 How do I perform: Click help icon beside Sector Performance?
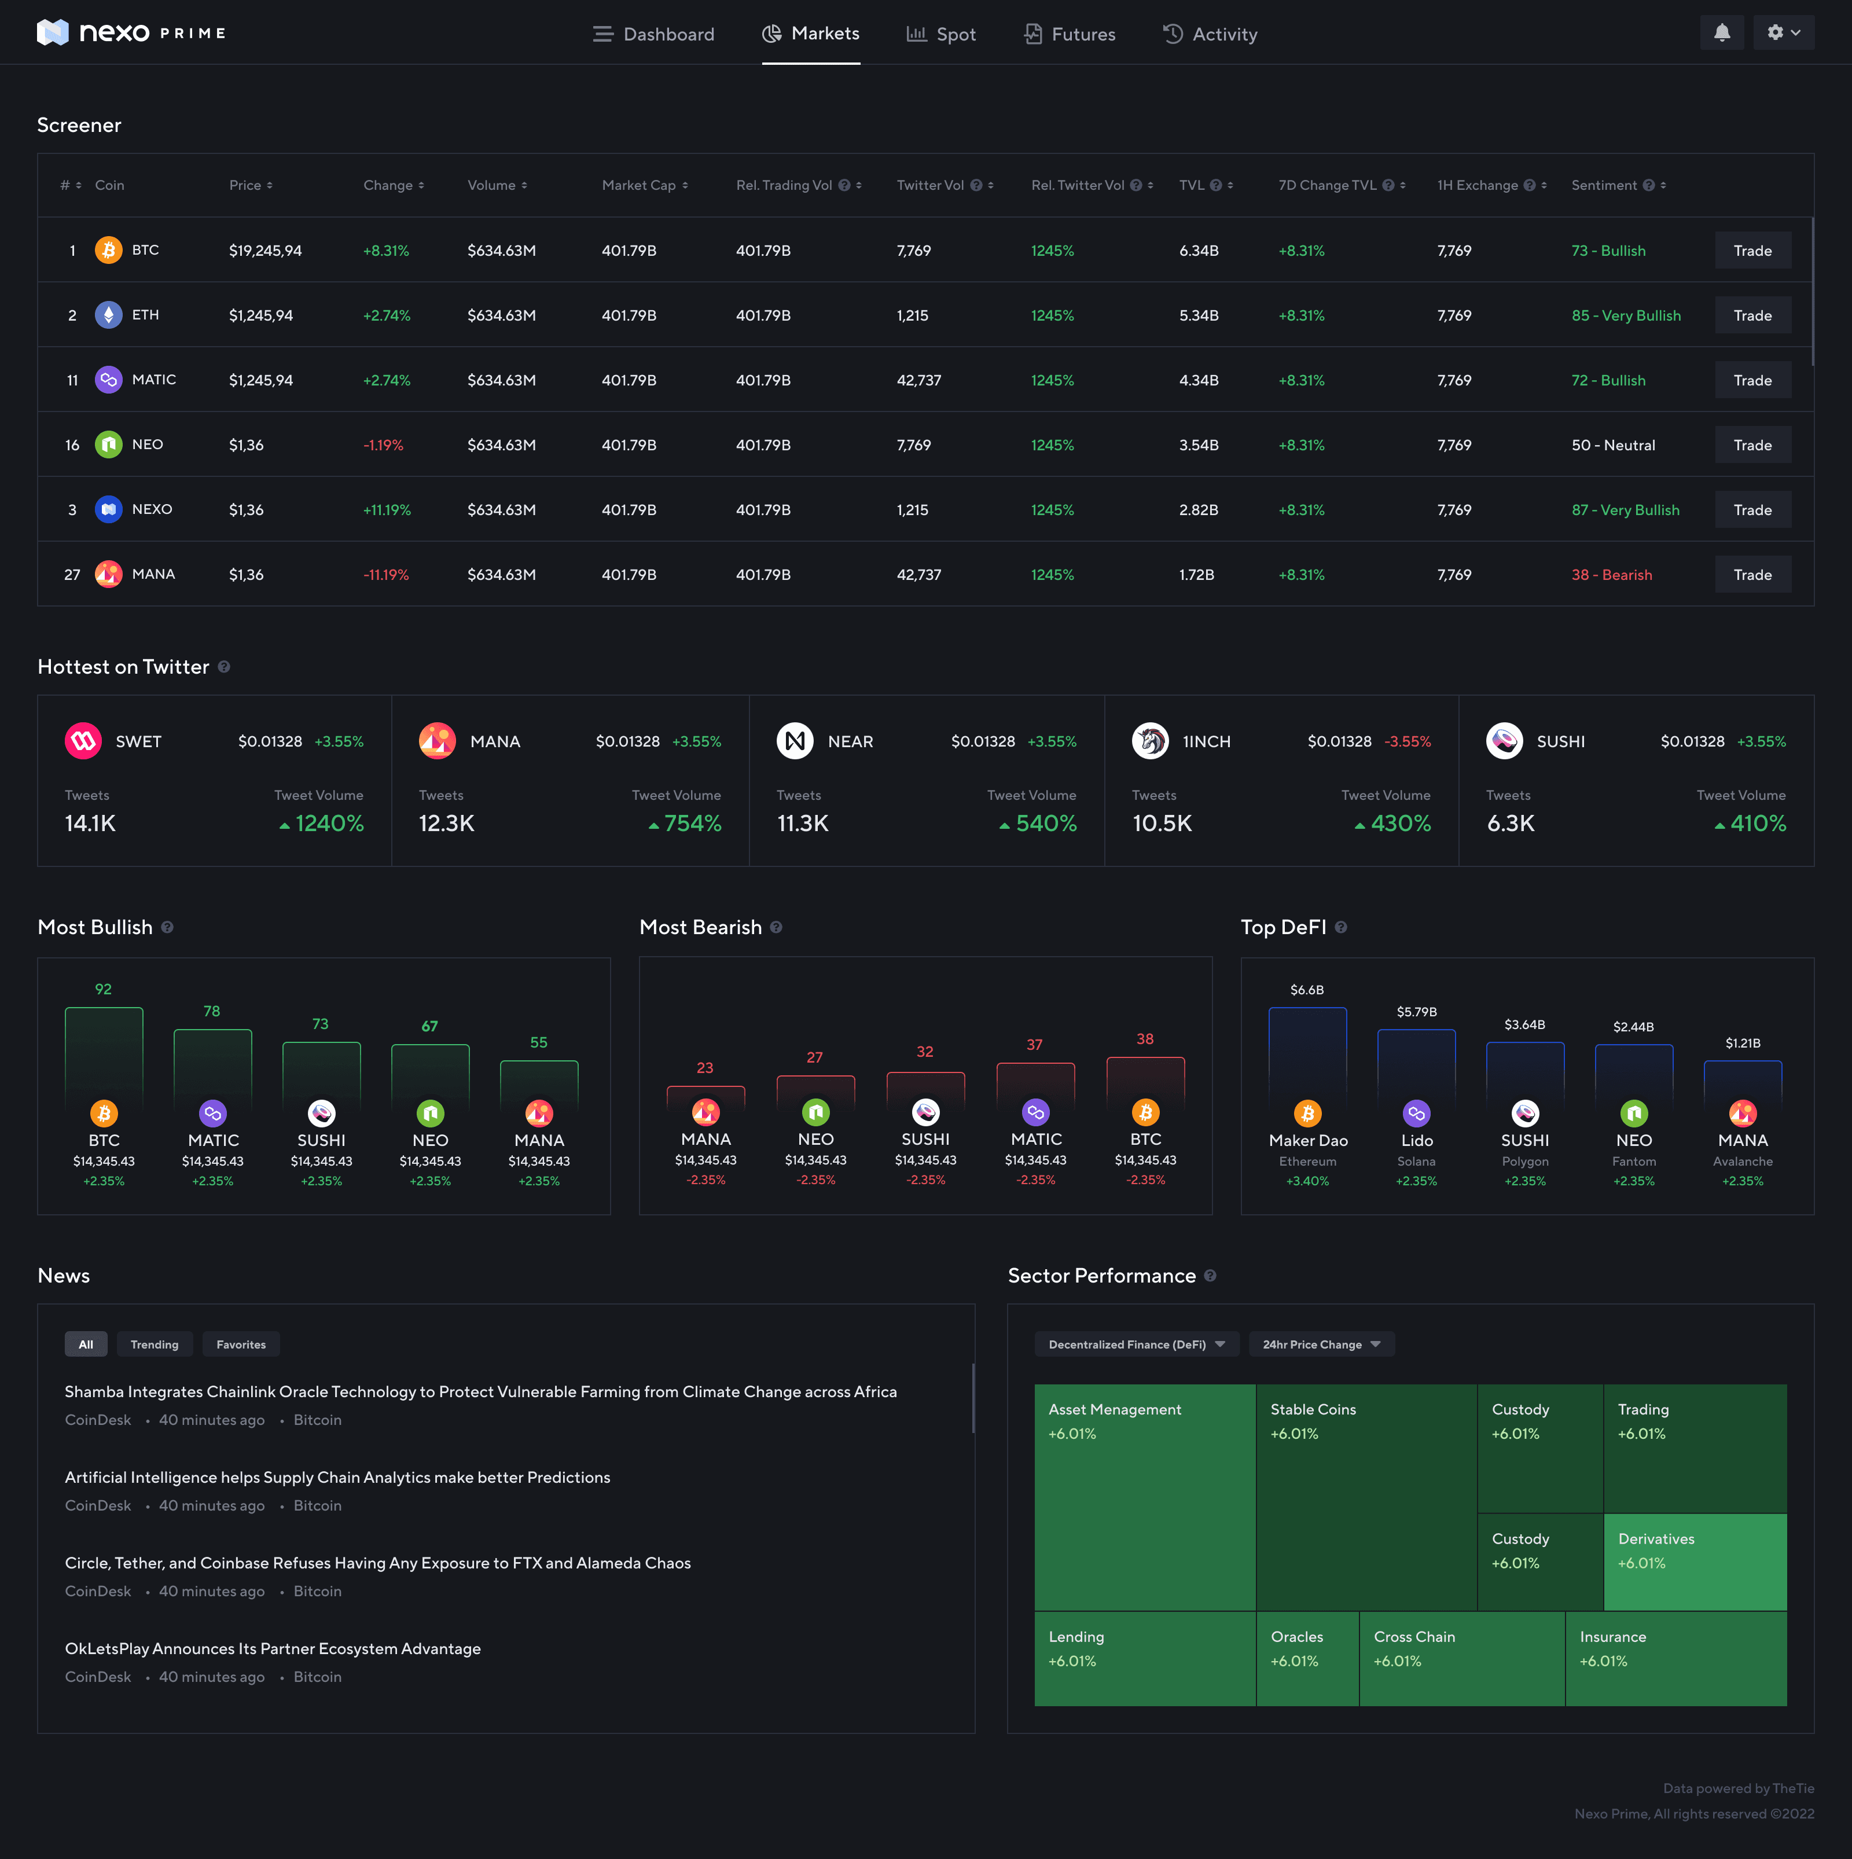click(x=1210, y=1275)
